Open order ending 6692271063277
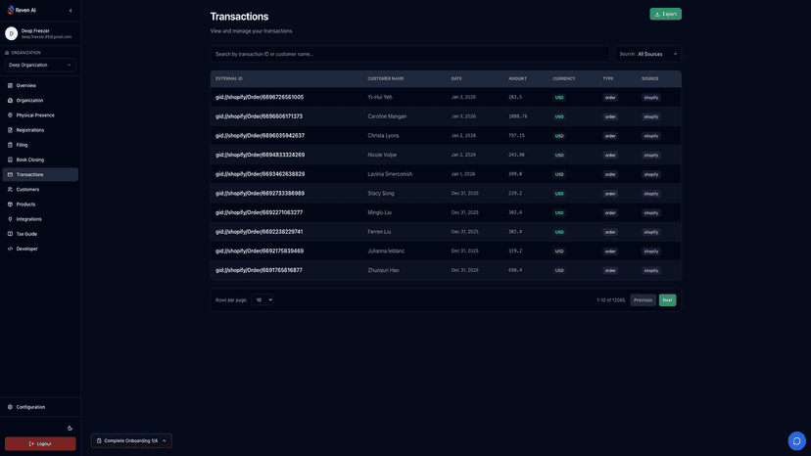The image size is (811, 456). [x=260, y=212]
